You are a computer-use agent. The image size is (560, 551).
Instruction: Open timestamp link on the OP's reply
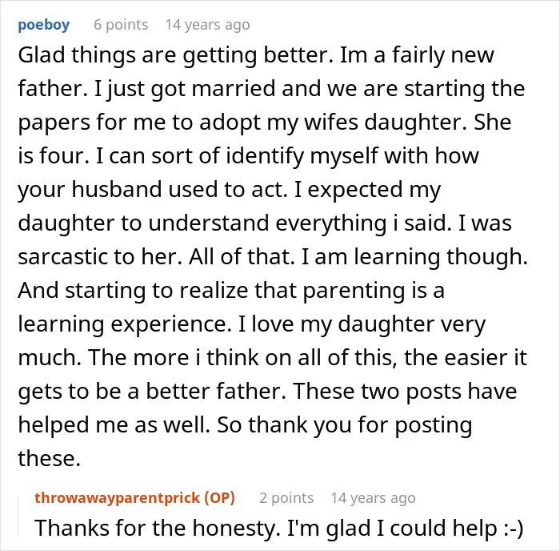click(374, 498)
